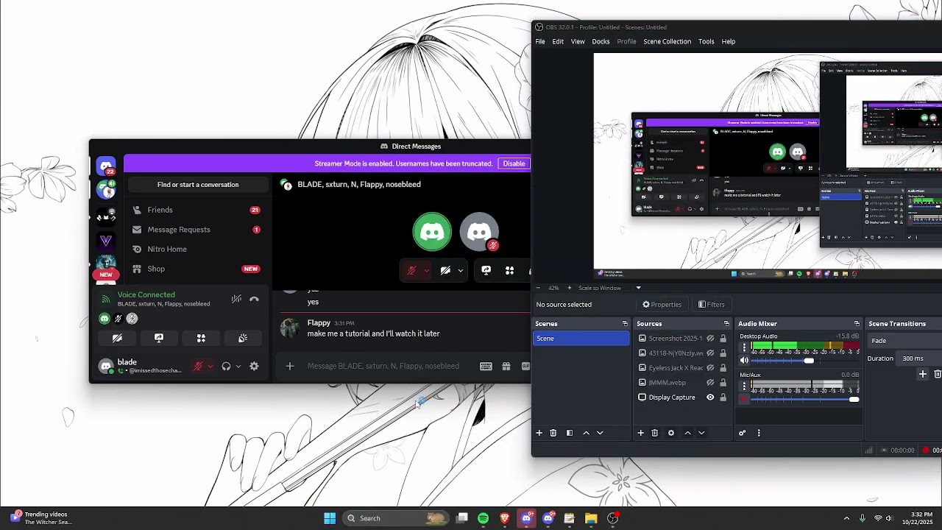The width and height of the screenshot is (942, 530).
Task: Expand headphone output options arrow
Action: (x=238, y=366)
